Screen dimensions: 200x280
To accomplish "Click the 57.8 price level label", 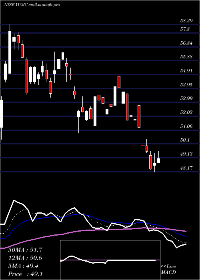I will pos(185,29).
